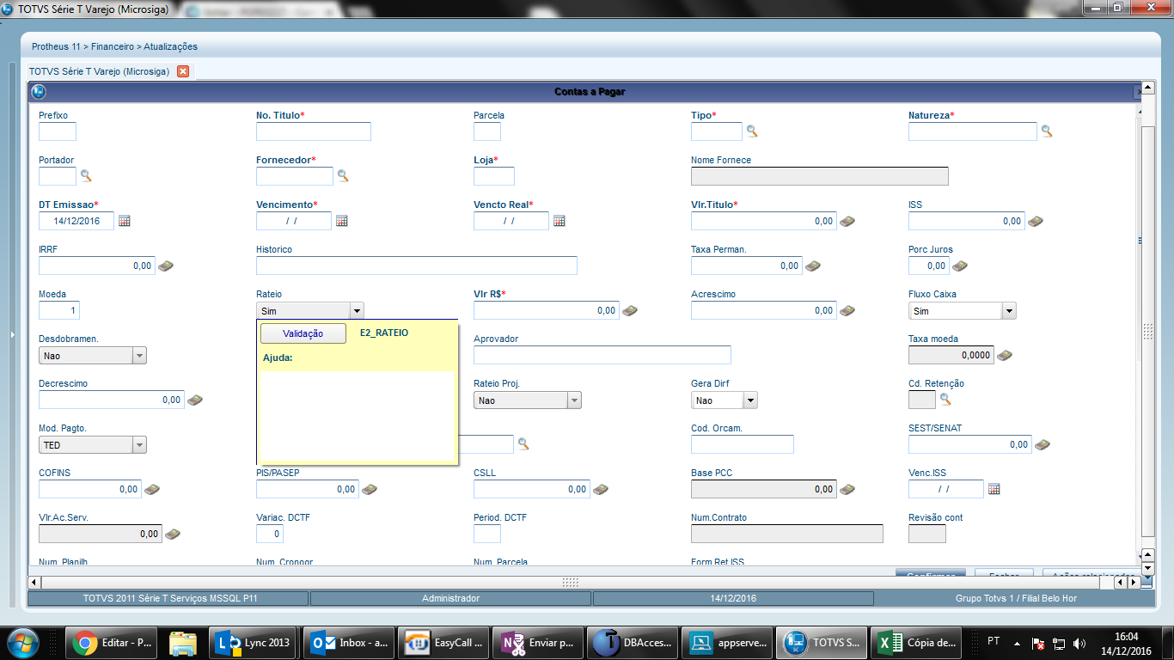The image size is (1174, 660).
Task: Click the volume speaker tray icon
Action: pos(1079,643)
